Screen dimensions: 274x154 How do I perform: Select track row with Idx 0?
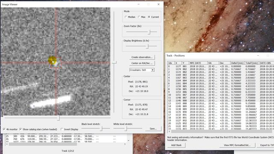tap(221, 66)
